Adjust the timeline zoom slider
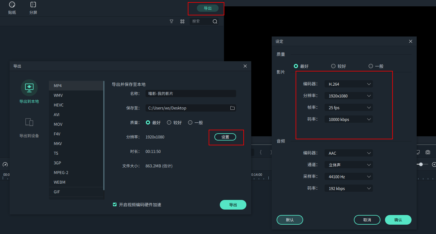This screenshot has height=234, width=436. (x=421, y=164)
